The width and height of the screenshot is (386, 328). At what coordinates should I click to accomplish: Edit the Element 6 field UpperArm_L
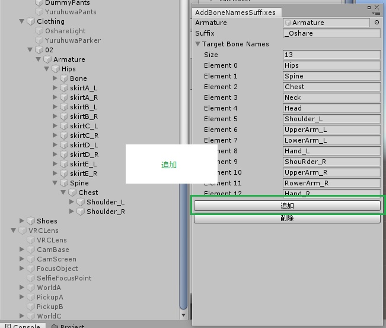pos(331,130)
